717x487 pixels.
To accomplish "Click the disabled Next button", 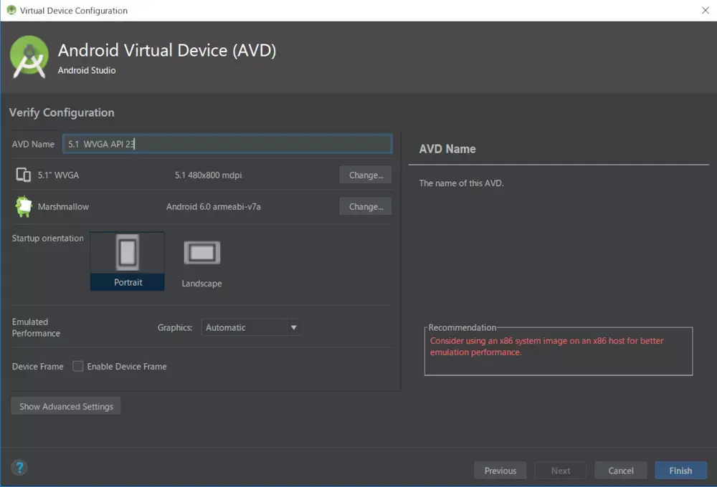I will click(x=561, y=471).
